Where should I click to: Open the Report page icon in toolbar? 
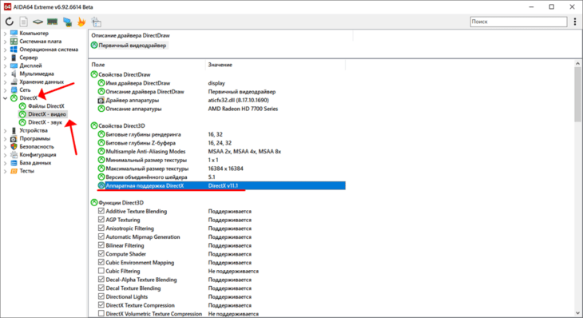pos(23,22)
